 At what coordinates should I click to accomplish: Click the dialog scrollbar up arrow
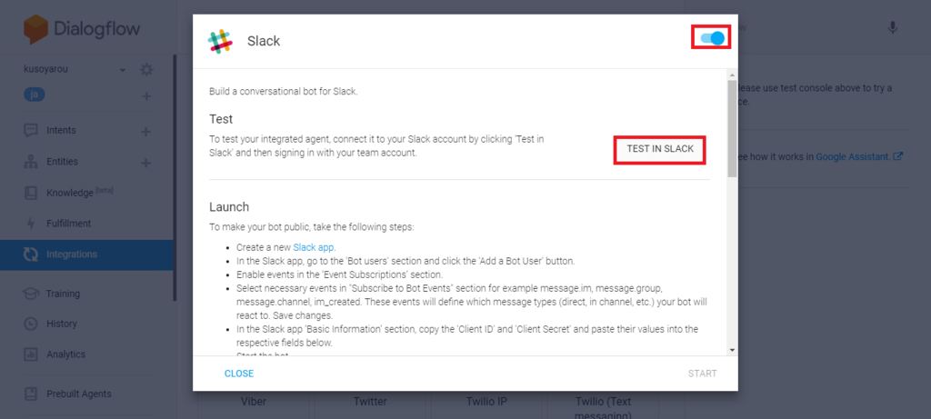[732, 75]
